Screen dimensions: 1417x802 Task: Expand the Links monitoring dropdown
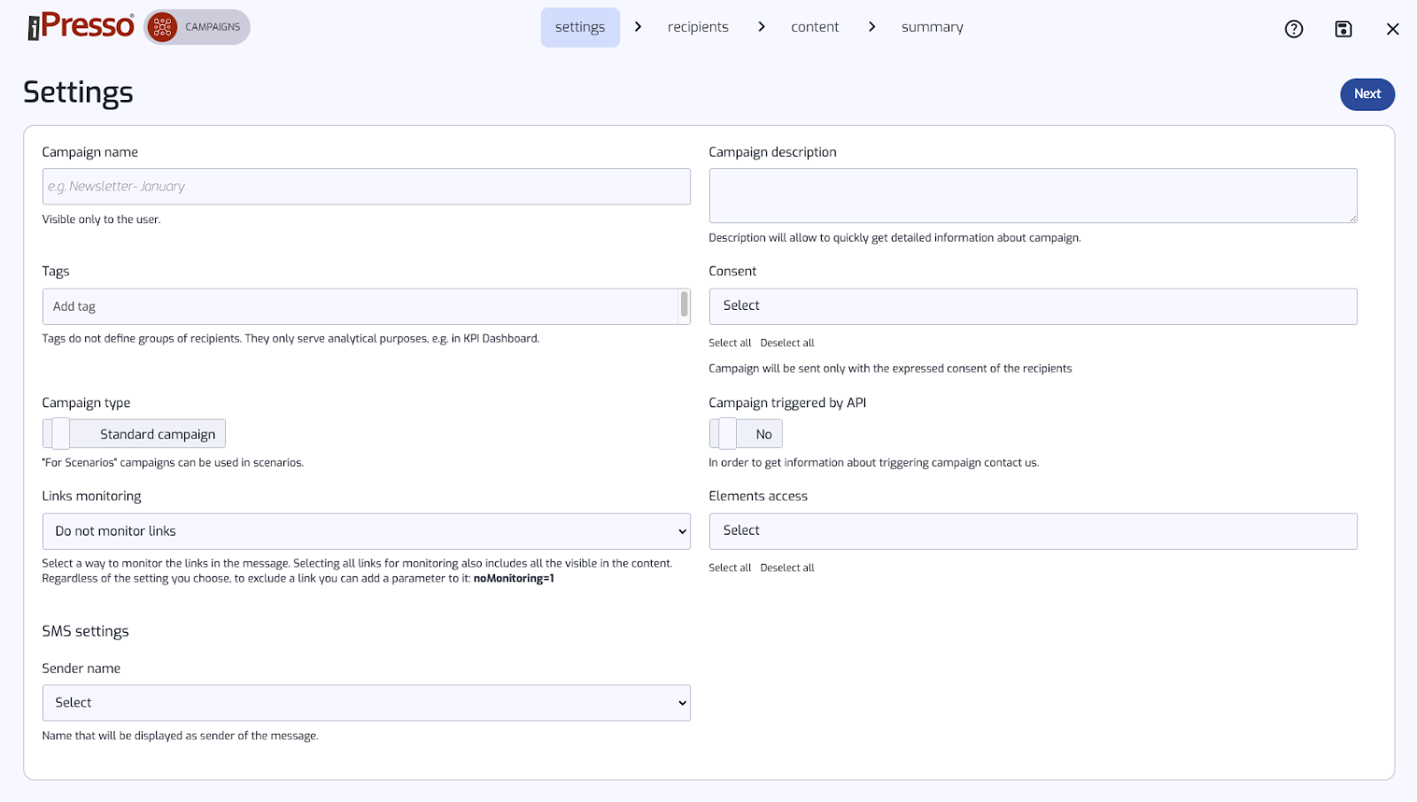366,531
